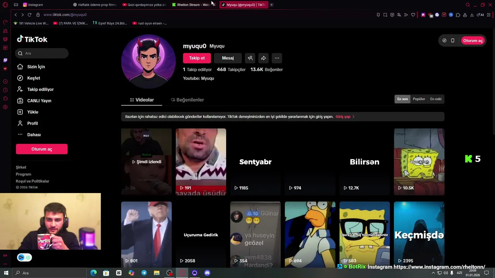Viewport: 495px width, 278px height.
Task: Select the En eski sort option
Action: tap(436, 99)
